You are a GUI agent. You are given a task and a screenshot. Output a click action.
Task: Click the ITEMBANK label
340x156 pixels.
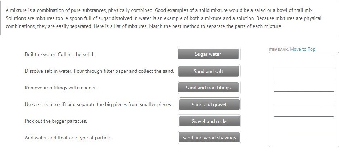point(279,49)
